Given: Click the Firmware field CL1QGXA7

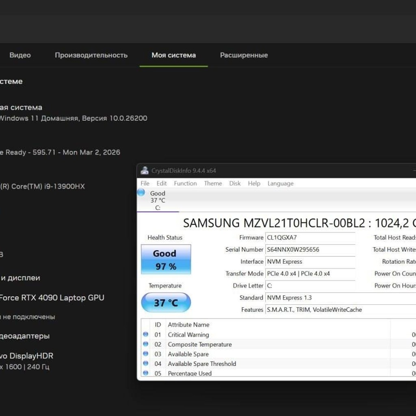Looking at the screenshot, I should click(x=310, y=237).
